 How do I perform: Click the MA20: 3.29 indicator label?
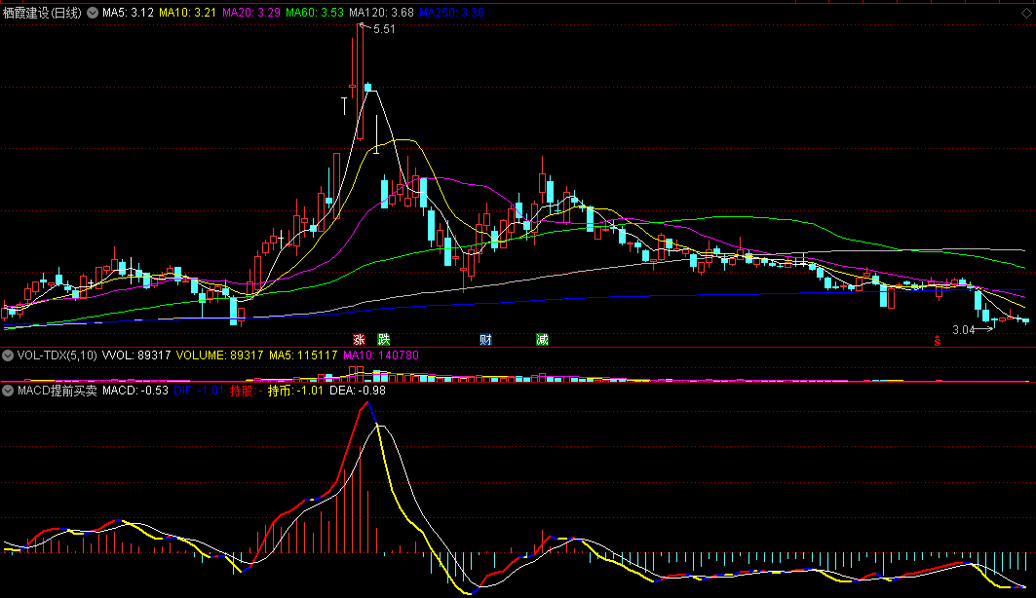tap(251, 13)
